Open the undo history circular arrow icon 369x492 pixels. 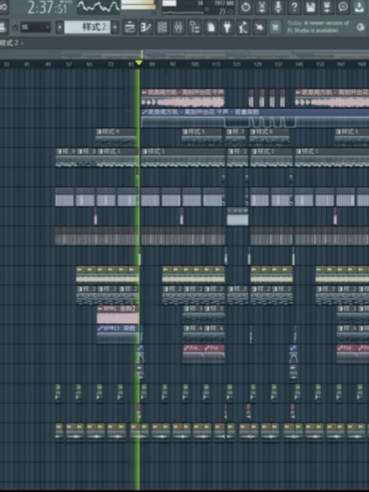[246, 7]
